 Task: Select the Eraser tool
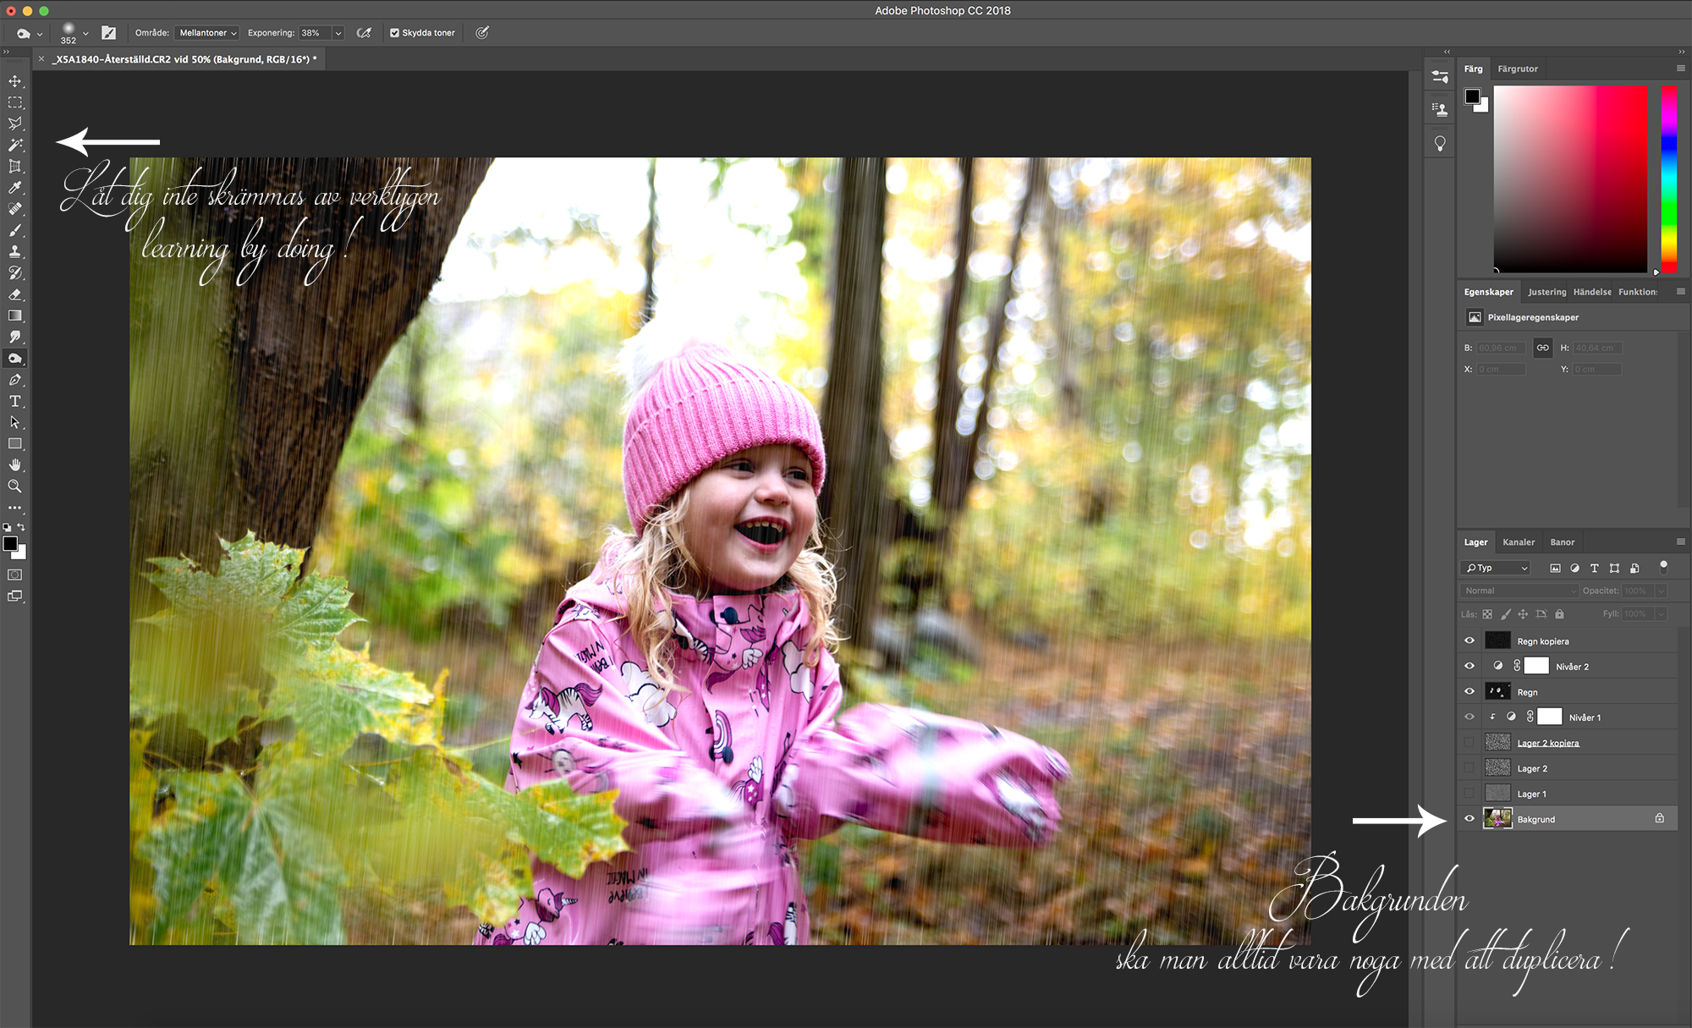[15, 294]
